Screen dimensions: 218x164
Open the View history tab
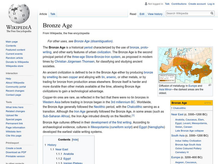click(155, 14)
